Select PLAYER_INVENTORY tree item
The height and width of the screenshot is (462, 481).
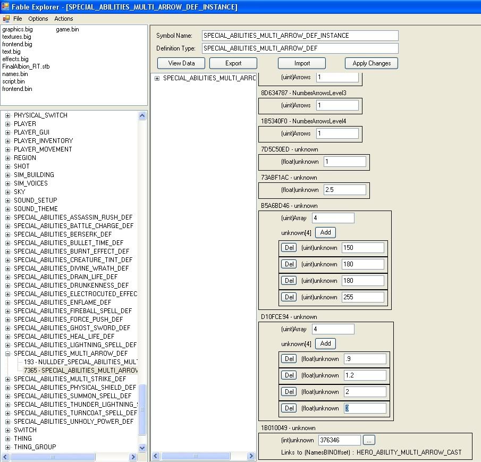[x=43, y=141]
